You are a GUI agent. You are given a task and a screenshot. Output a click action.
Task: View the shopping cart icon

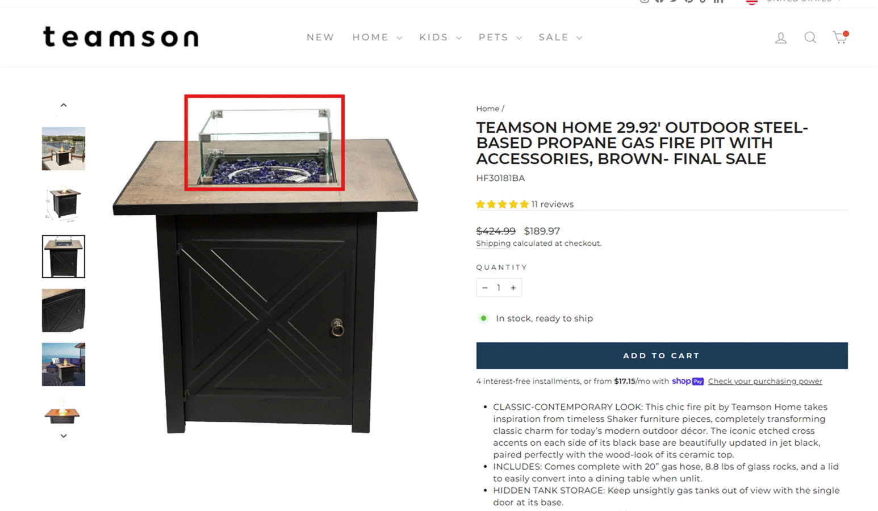click(841, 37)
